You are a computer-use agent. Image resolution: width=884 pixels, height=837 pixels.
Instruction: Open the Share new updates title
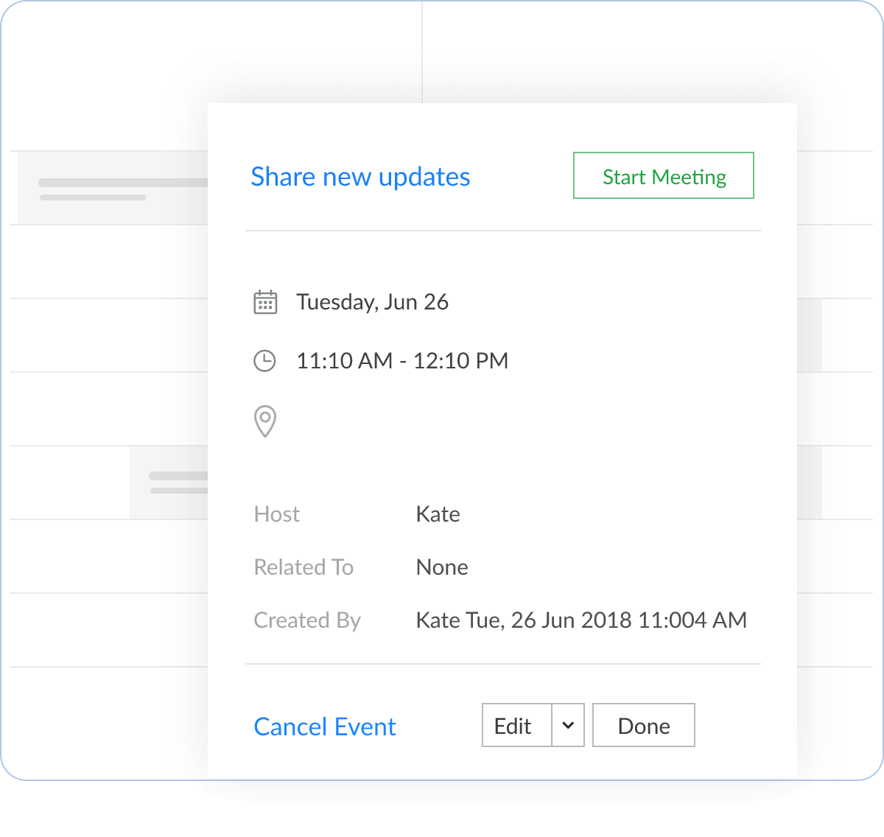360,177
